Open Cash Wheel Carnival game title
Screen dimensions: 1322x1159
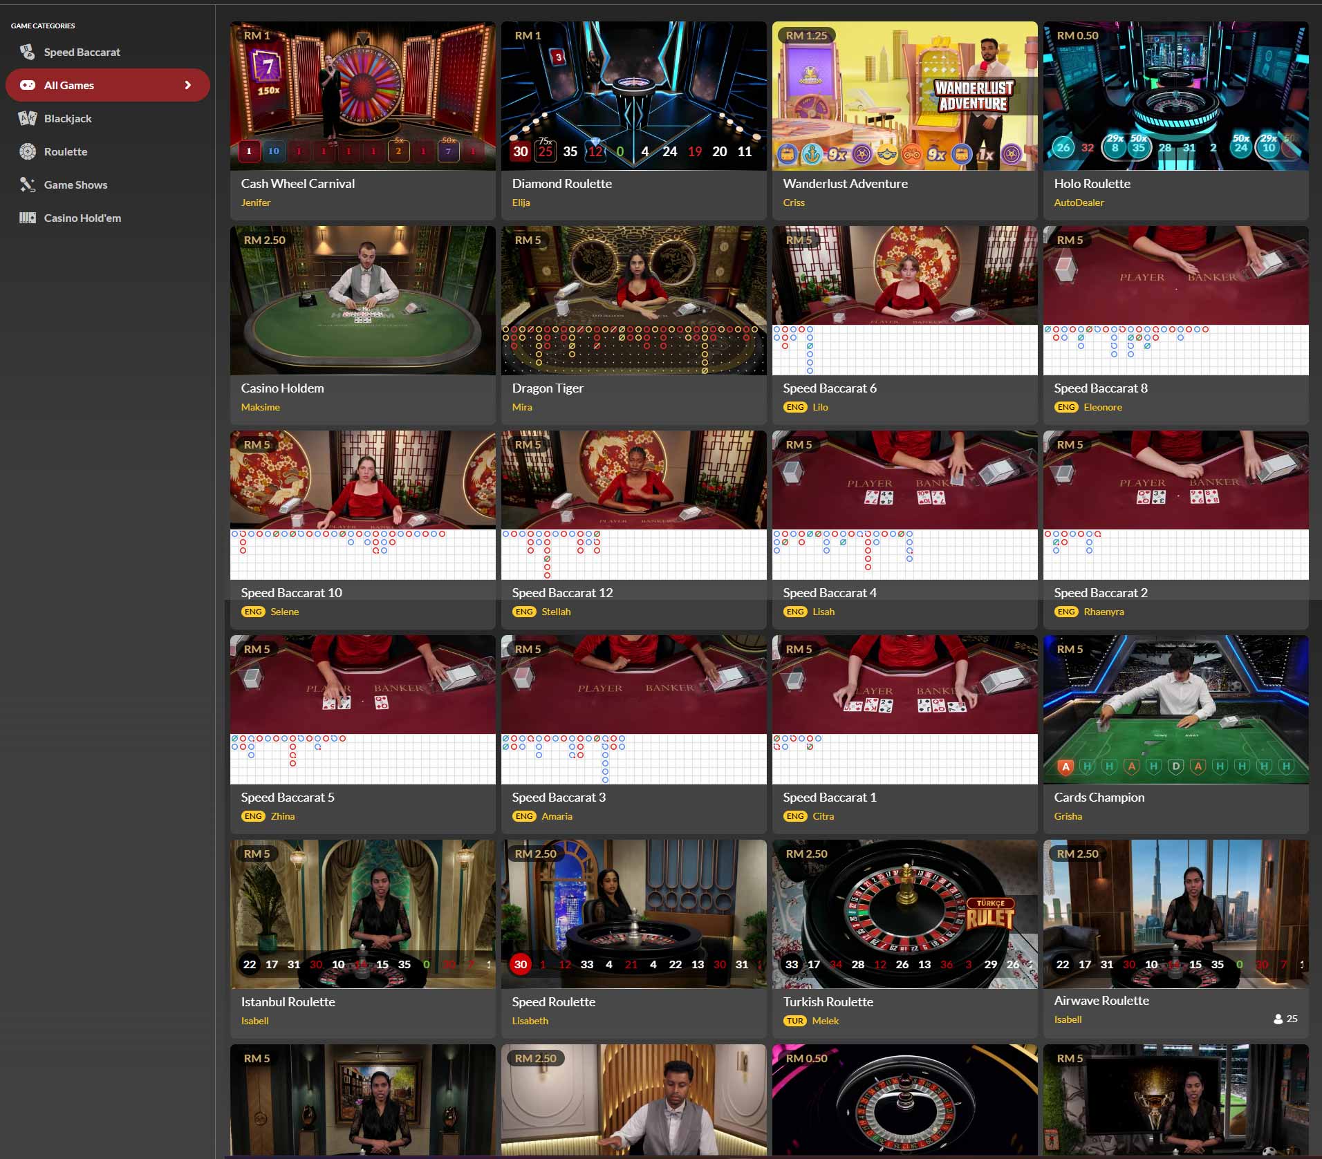(297, 183)
